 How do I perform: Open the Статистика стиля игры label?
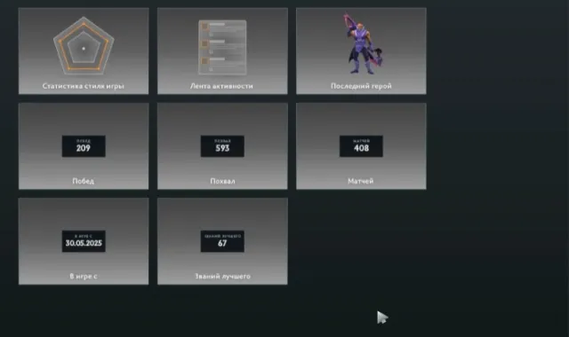[83, 86]
